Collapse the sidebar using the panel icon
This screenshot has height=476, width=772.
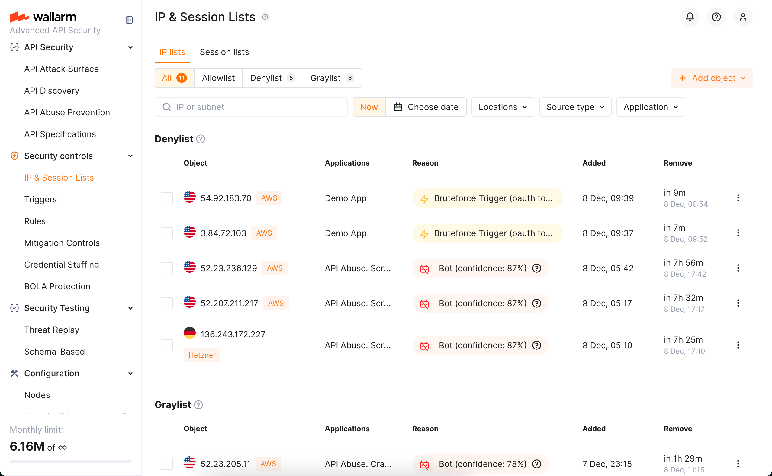[129, 20]
